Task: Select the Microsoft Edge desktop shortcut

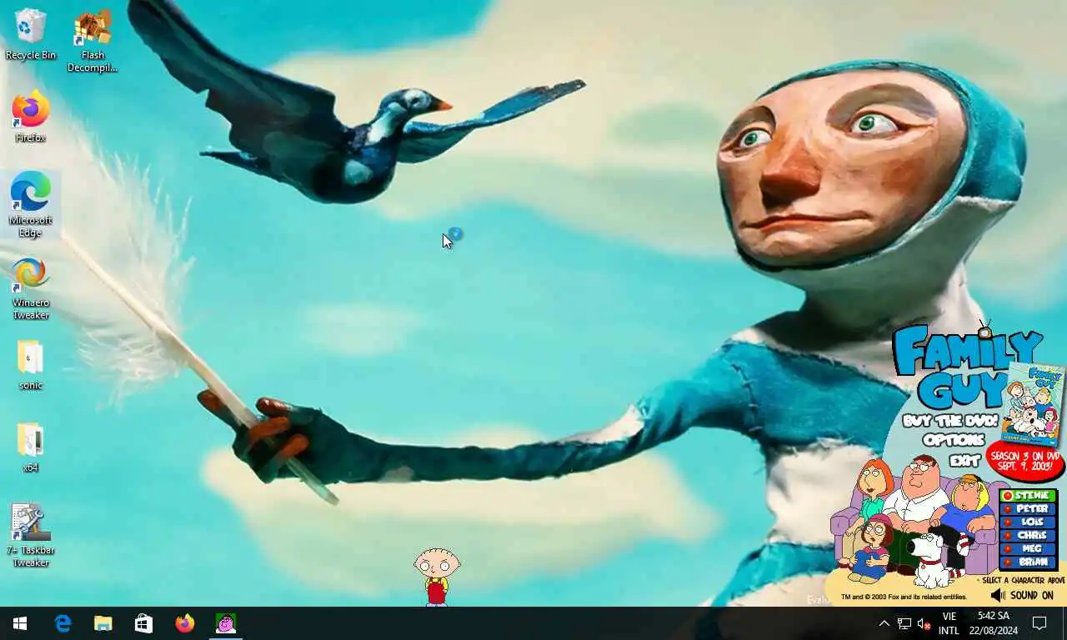Action: [31, 205]
